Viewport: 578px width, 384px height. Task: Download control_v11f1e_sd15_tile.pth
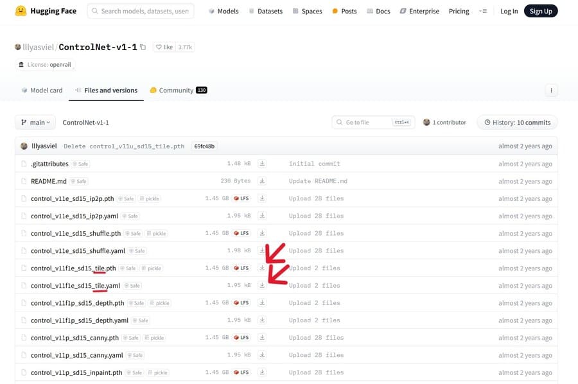tap(262, 268)
